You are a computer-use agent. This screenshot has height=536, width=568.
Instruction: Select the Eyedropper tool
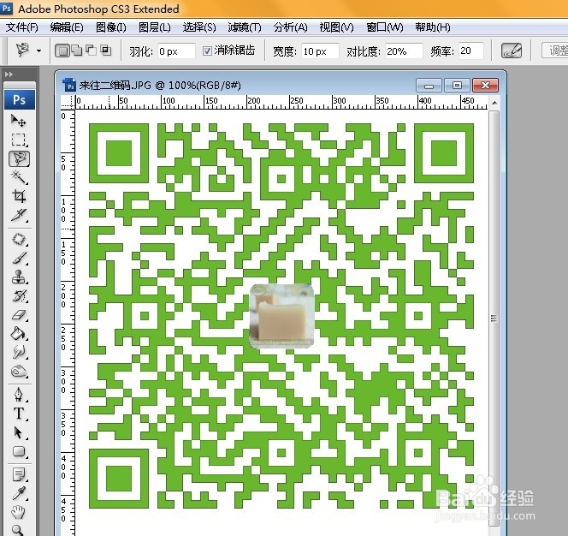coord(19,493)
